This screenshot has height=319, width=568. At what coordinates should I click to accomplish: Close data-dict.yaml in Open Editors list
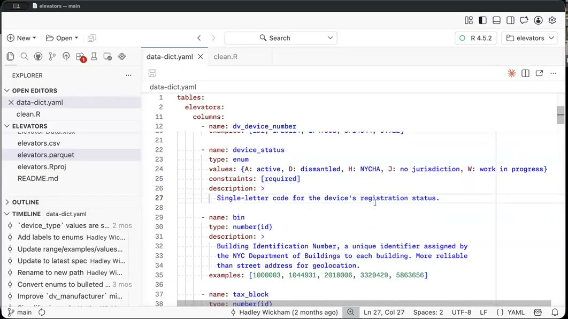[11, 103]
